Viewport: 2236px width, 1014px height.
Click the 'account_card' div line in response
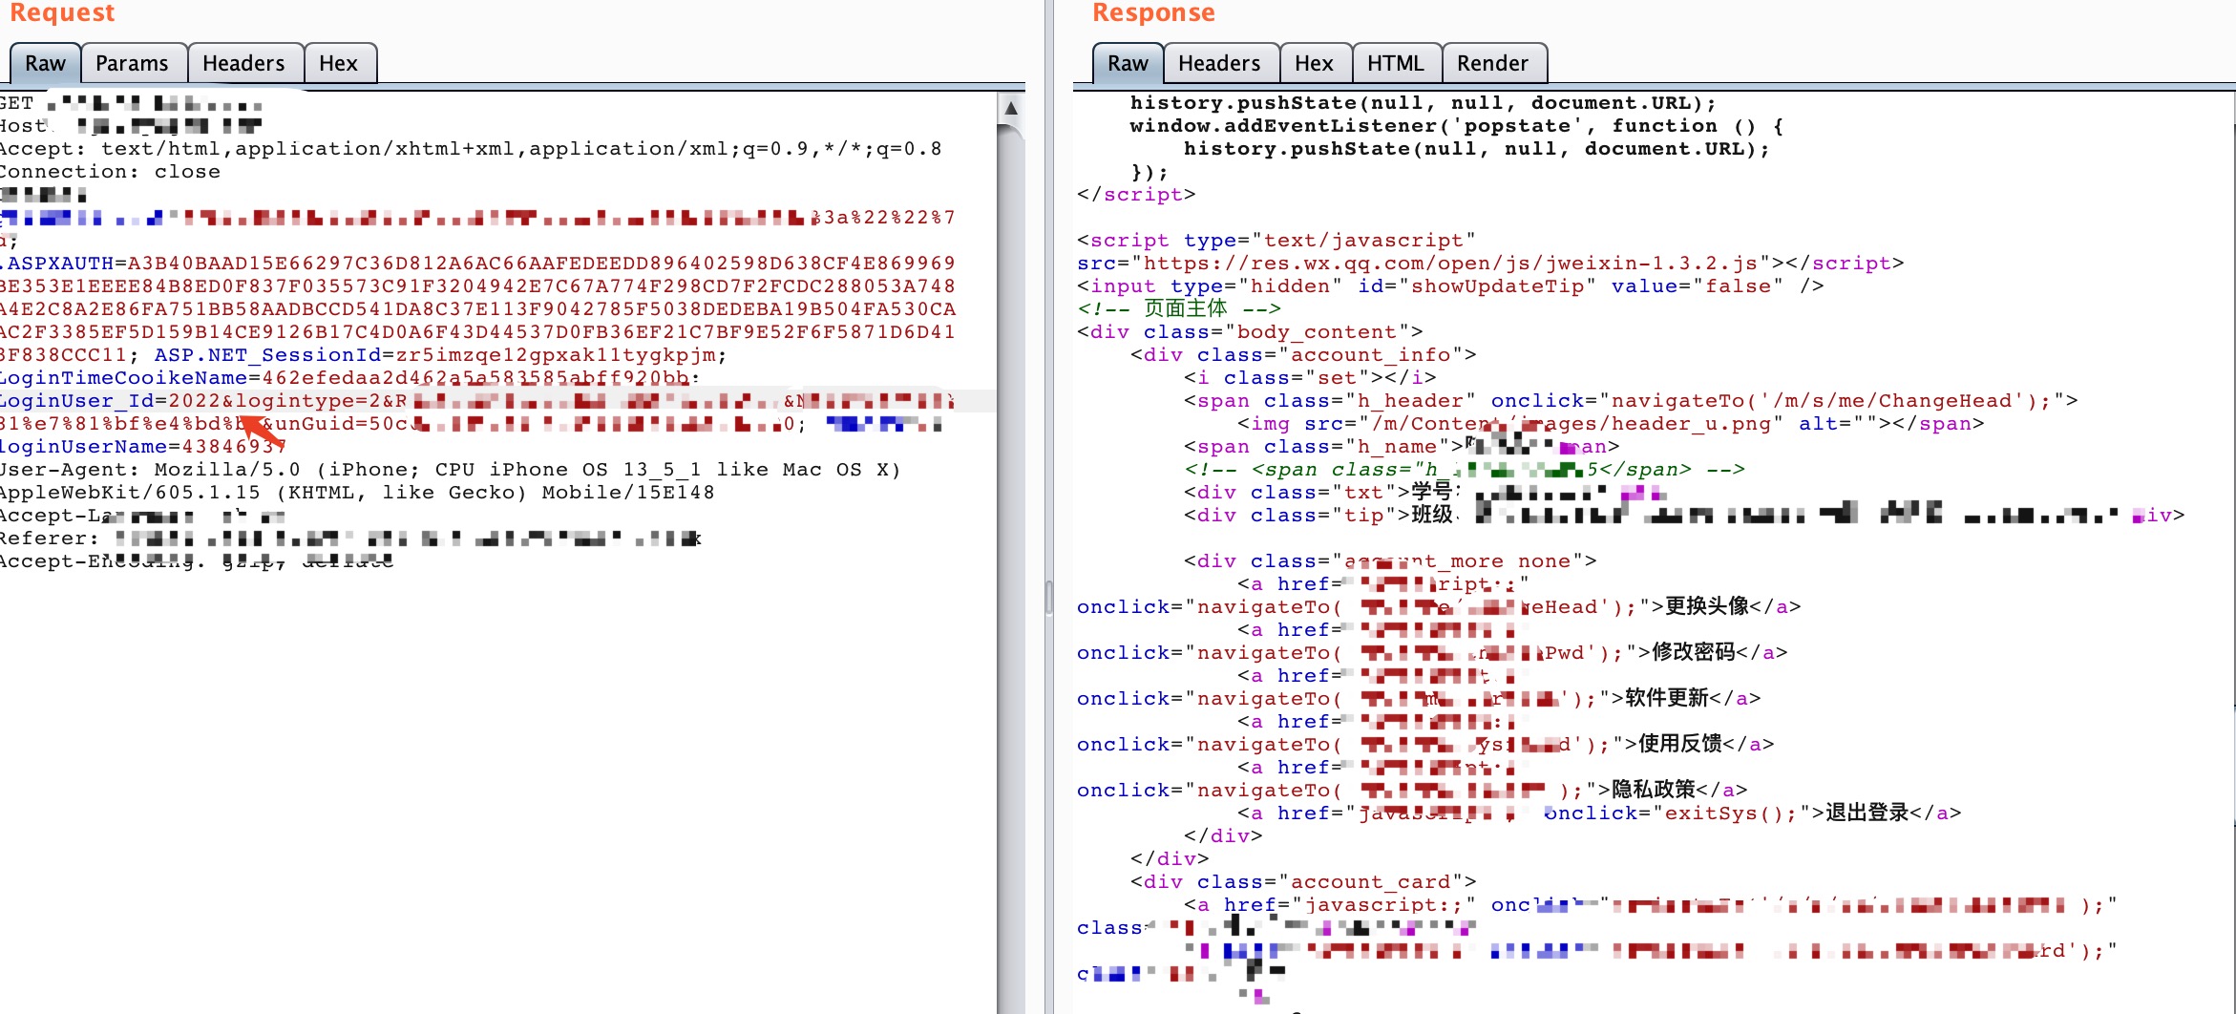pyautogui.click(x=1303, y=882)
